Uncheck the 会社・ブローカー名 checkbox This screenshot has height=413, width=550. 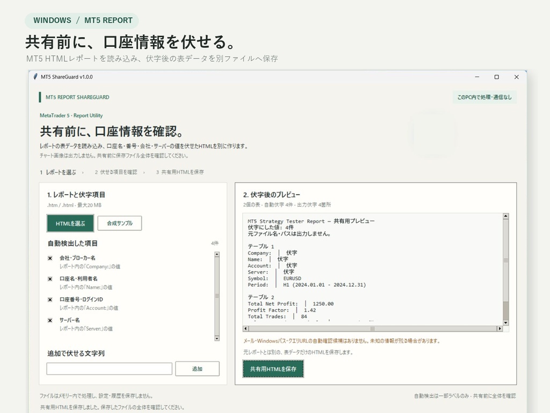50,258
